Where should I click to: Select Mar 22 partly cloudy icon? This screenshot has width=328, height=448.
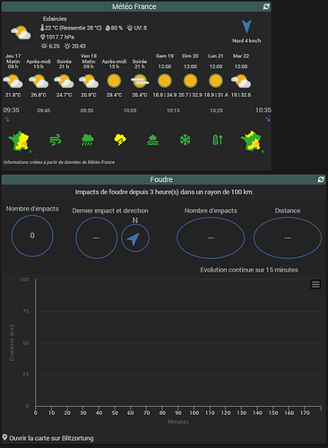point(241,82)
